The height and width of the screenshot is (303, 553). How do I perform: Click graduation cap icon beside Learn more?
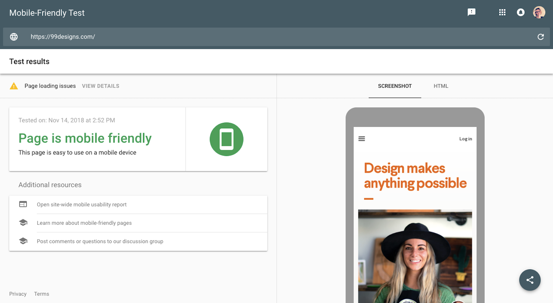[23, 223]
